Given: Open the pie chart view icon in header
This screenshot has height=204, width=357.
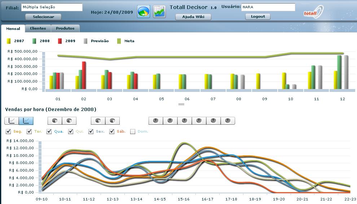Looking at the screenshot, I should pyautogui.click(x=144, y=12).
